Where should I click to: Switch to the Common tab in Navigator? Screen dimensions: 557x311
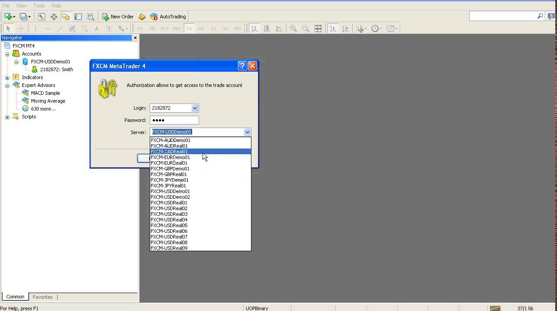[x=15, y=297]
